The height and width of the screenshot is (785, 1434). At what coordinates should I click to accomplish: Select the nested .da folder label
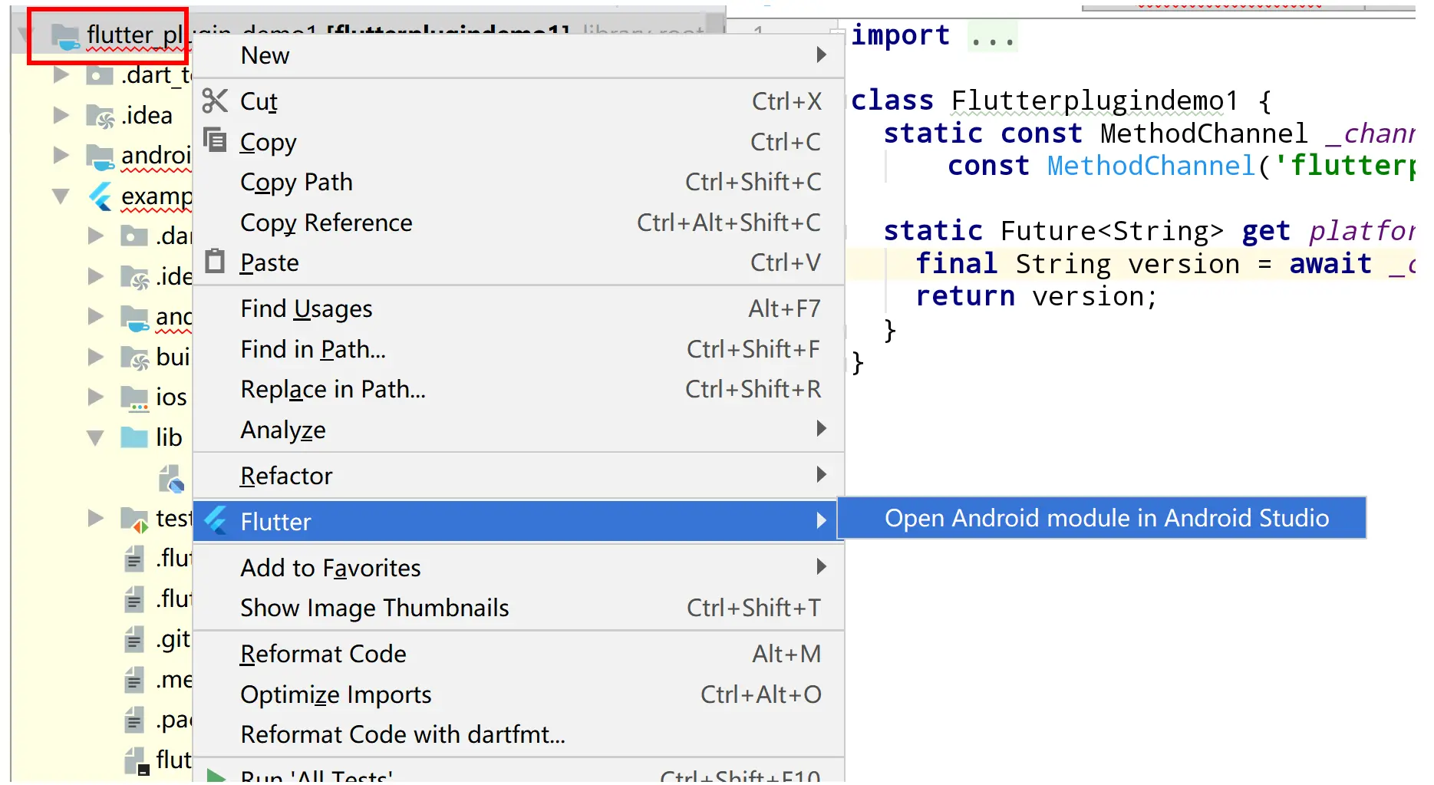[x=174, y=236]
